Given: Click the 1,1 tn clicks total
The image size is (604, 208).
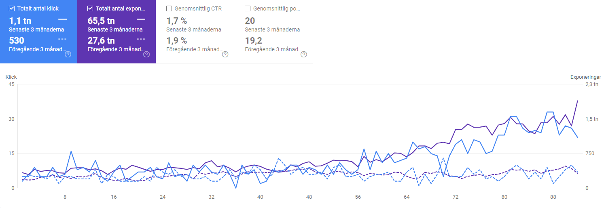Looking at the screenshot, I should point(20,21).
